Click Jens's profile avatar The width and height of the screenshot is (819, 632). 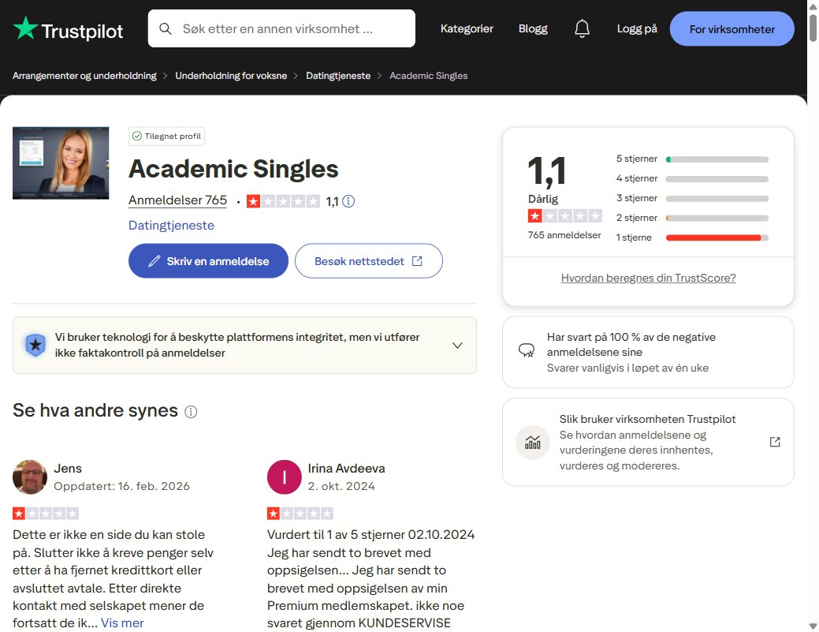coord(30,477)
